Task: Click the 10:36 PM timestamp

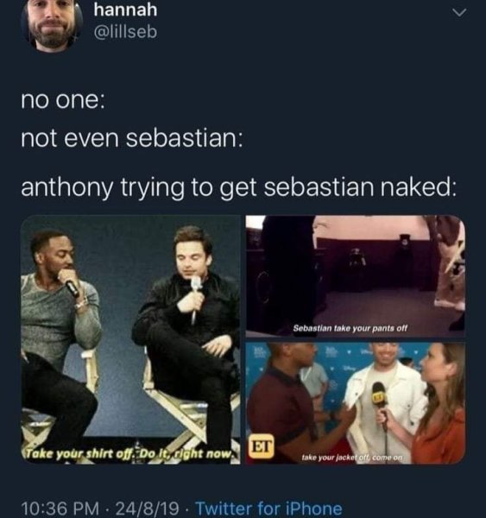Action: 60,509
